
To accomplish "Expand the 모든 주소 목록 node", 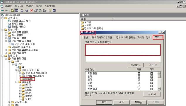I will pyautogui.click(x=6, y=38).
